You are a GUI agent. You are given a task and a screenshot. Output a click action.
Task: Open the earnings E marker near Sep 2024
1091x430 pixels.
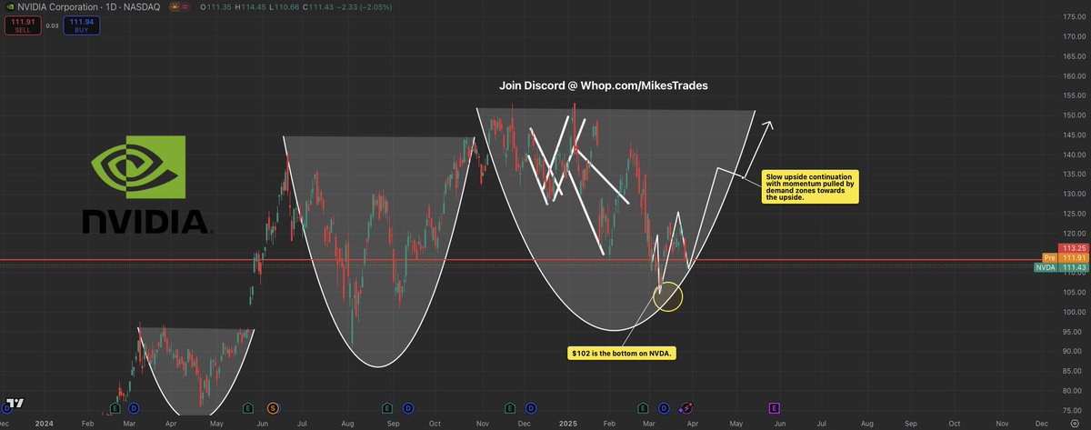click(387, 407)
